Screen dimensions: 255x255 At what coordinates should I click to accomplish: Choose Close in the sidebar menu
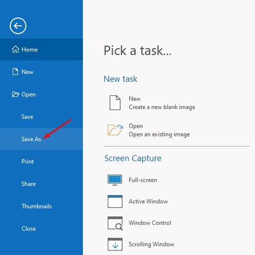pyautogui.click(x=41, y=228)
